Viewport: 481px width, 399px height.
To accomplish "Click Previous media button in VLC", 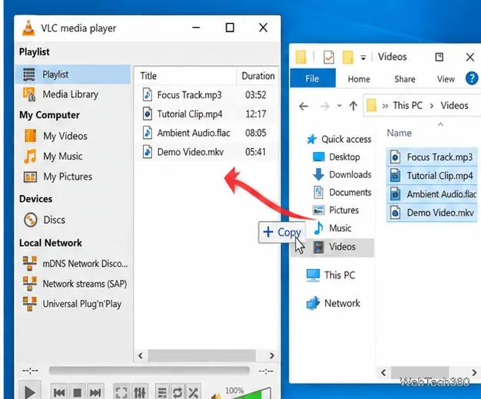I will coord(59,392).
